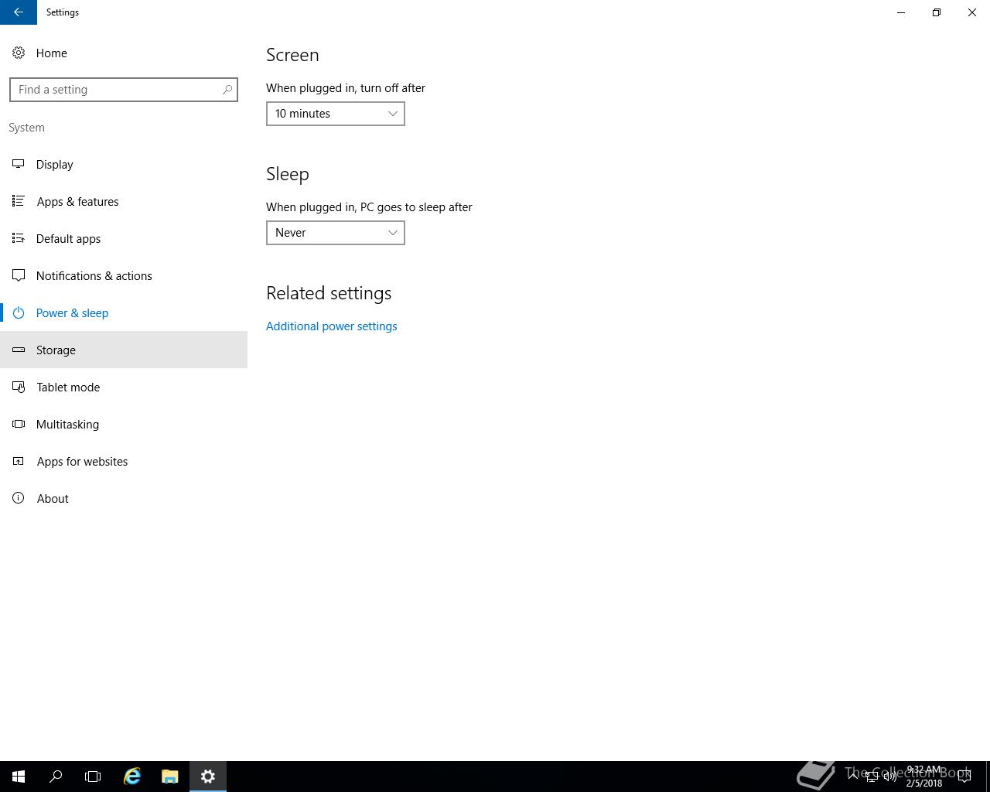
Task: Click into the Find a setting box
Action: click(x=124, y=90)
